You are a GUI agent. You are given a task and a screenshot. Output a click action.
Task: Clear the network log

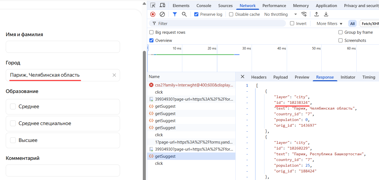point(162,14)
